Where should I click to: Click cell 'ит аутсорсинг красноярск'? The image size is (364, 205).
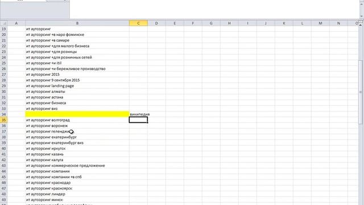click(x=77, y=188)
